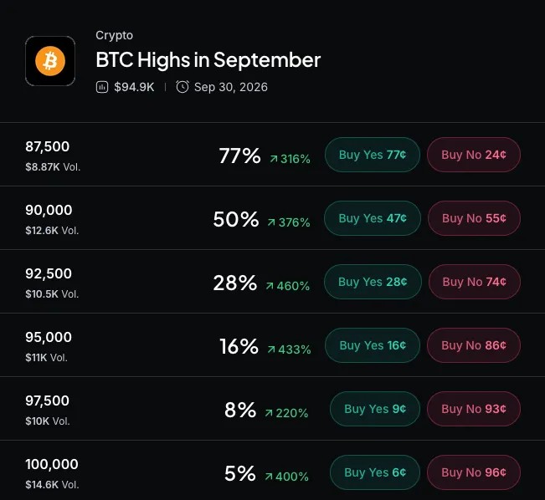Open the BTC Highs in September title
Viewport: 545px width, 500px height.
tap(208, 59)
